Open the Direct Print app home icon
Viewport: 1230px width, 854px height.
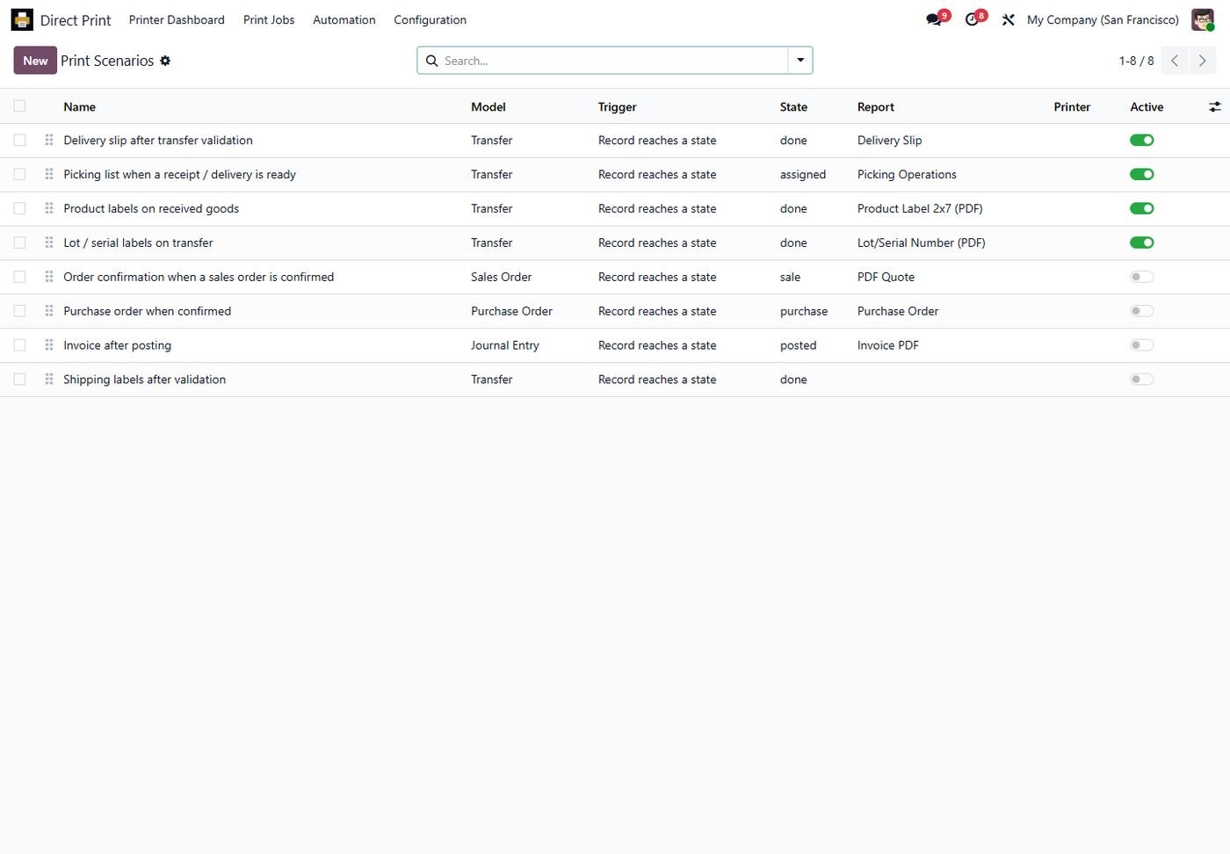(22, 19)
